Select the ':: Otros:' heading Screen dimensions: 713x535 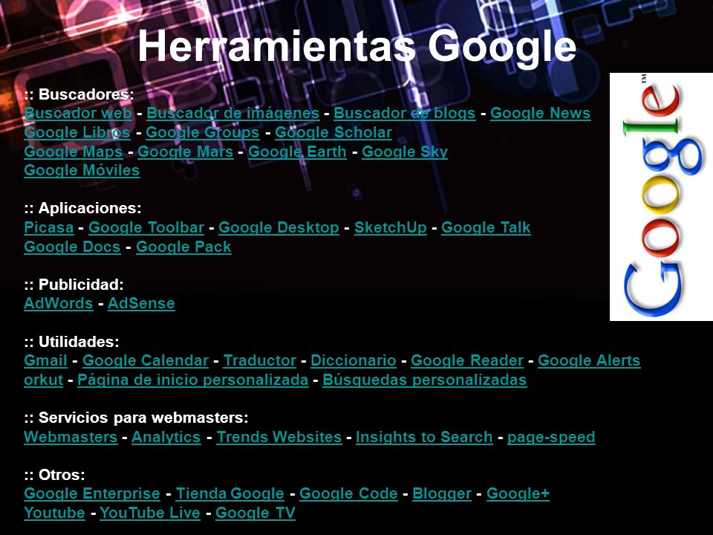[54, 475]
